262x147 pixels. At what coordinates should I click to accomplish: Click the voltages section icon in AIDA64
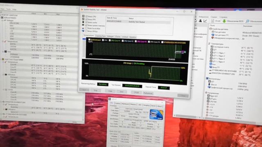(x=206, y=93)
